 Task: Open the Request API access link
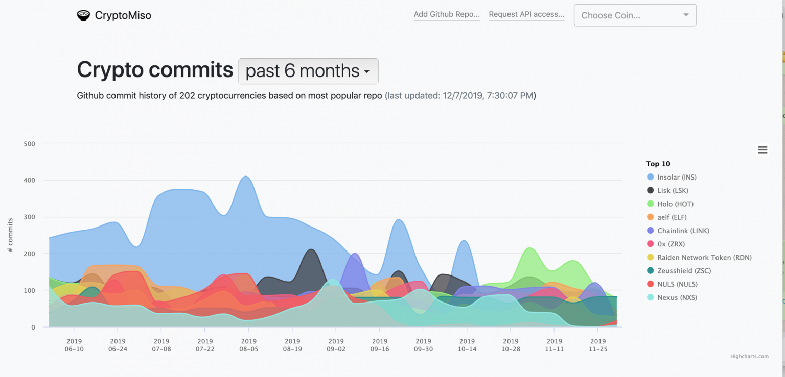pos(526,14)
